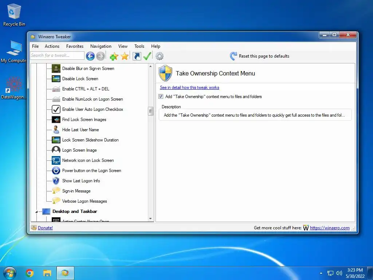
Task: Click the Forward navigation arrow button
Action: pyautogui.click(x=101, y=56)
